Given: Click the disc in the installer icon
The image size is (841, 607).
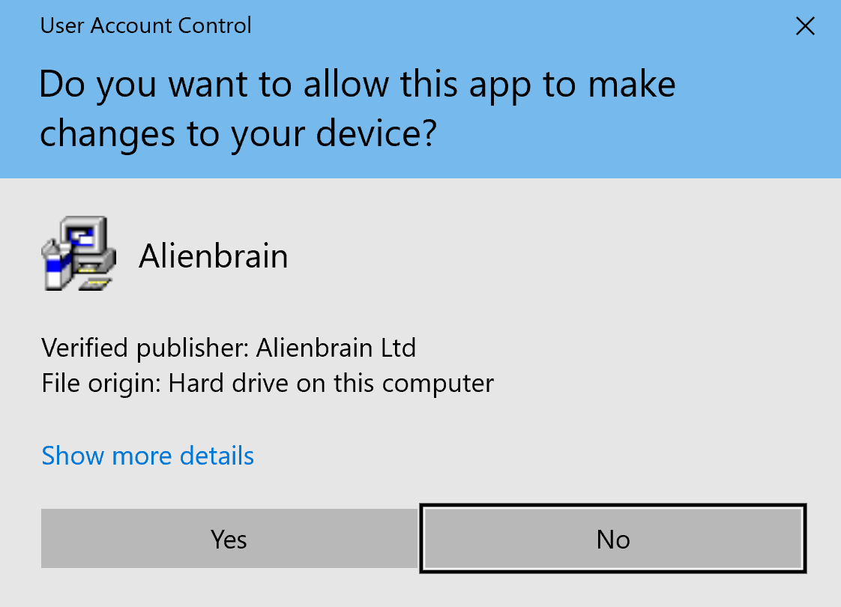Looking at the screenshot, I should pyautogui.click(x=96, y=284).
